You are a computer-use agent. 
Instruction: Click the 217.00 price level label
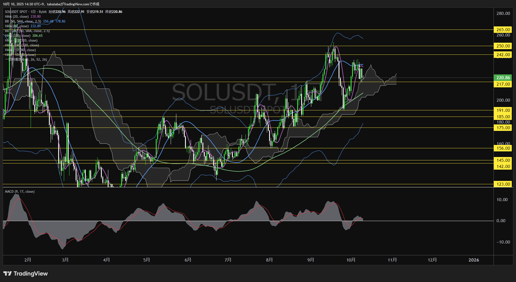click(503, 84)
